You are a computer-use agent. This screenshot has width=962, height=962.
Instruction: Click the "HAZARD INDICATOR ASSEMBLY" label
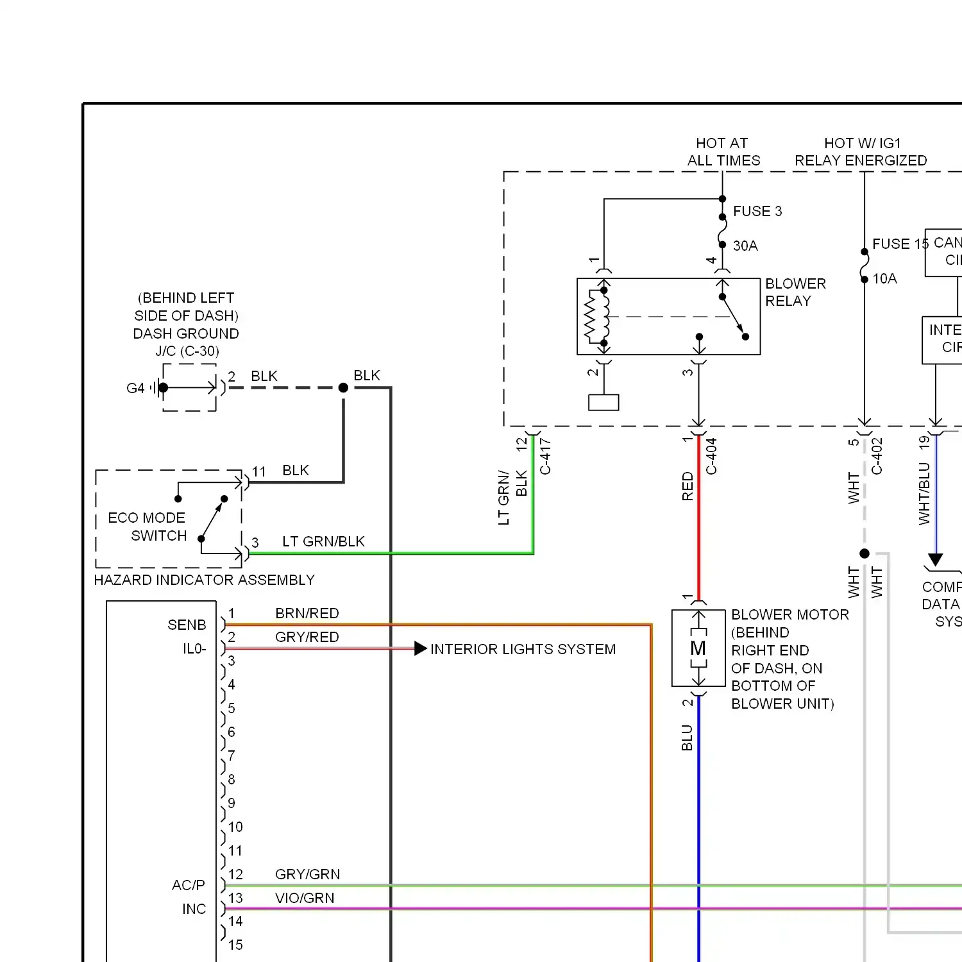204,580
